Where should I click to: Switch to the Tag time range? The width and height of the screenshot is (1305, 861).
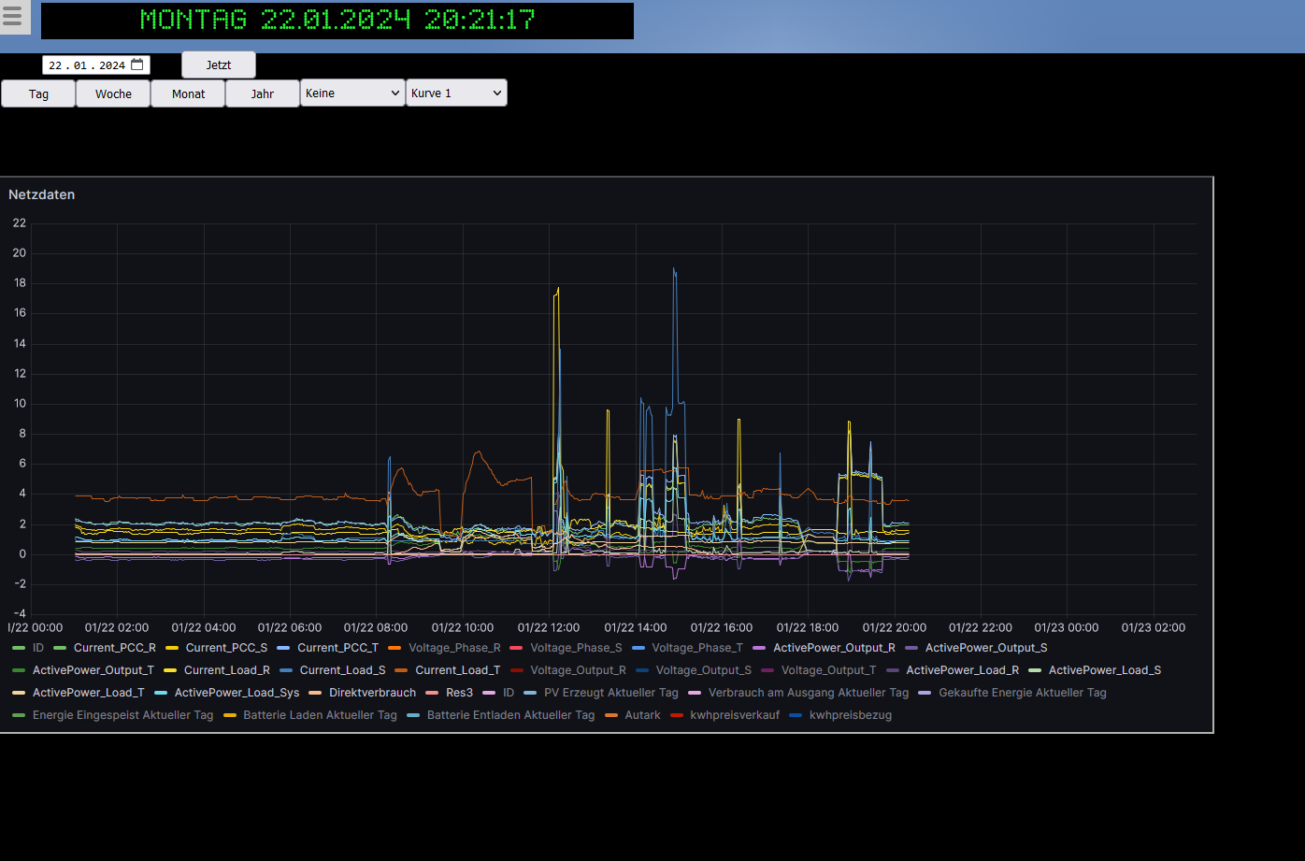(x=38, y=93)
